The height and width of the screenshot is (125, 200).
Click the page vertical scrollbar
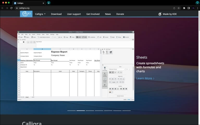199,21
